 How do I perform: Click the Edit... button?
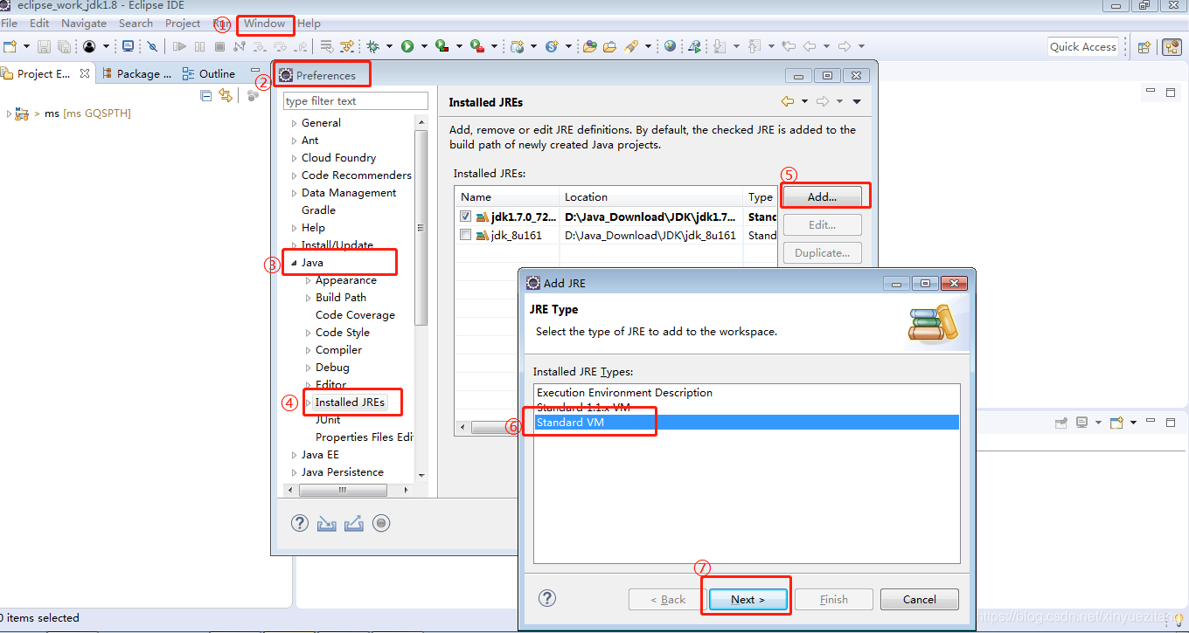coord(822,224)
